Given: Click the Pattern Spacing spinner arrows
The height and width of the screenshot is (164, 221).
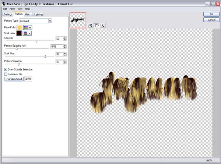Looking at the screenshot, I should [x=65, y=47].
